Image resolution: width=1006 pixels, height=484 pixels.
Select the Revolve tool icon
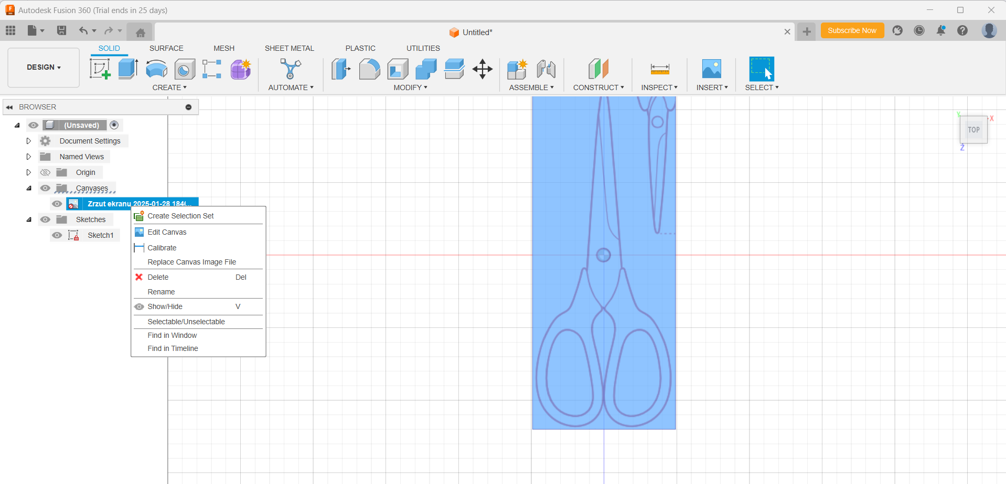[156, 69]
